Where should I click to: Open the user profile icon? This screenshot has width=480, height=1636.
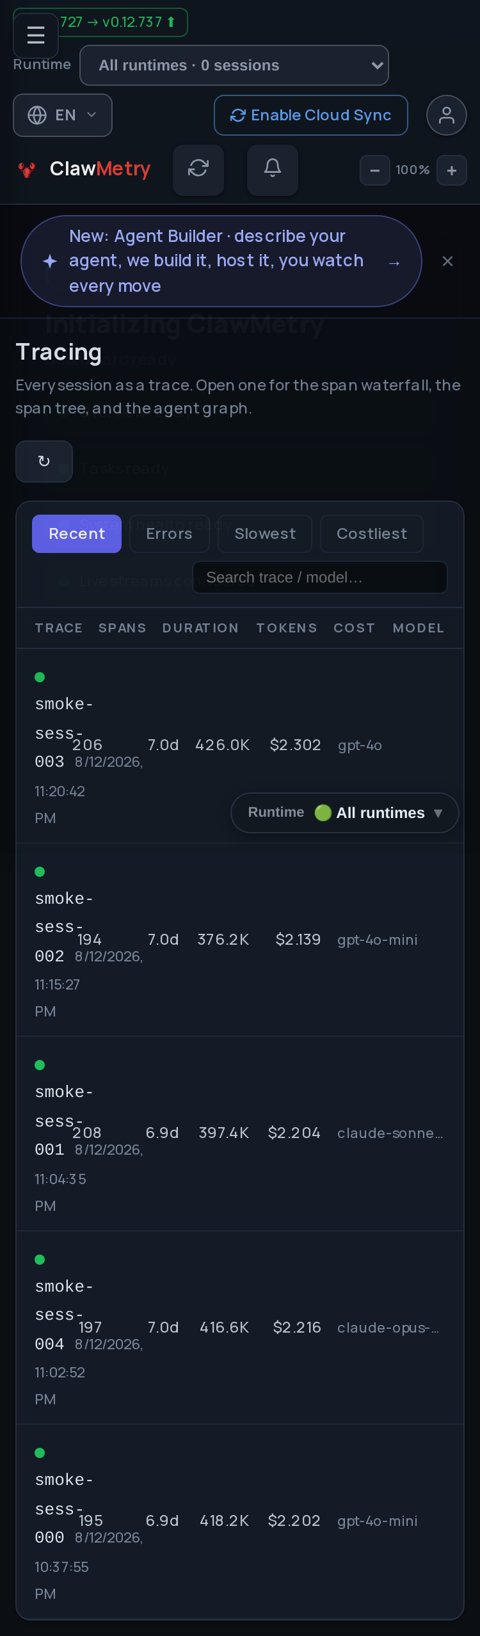point(447,115)
